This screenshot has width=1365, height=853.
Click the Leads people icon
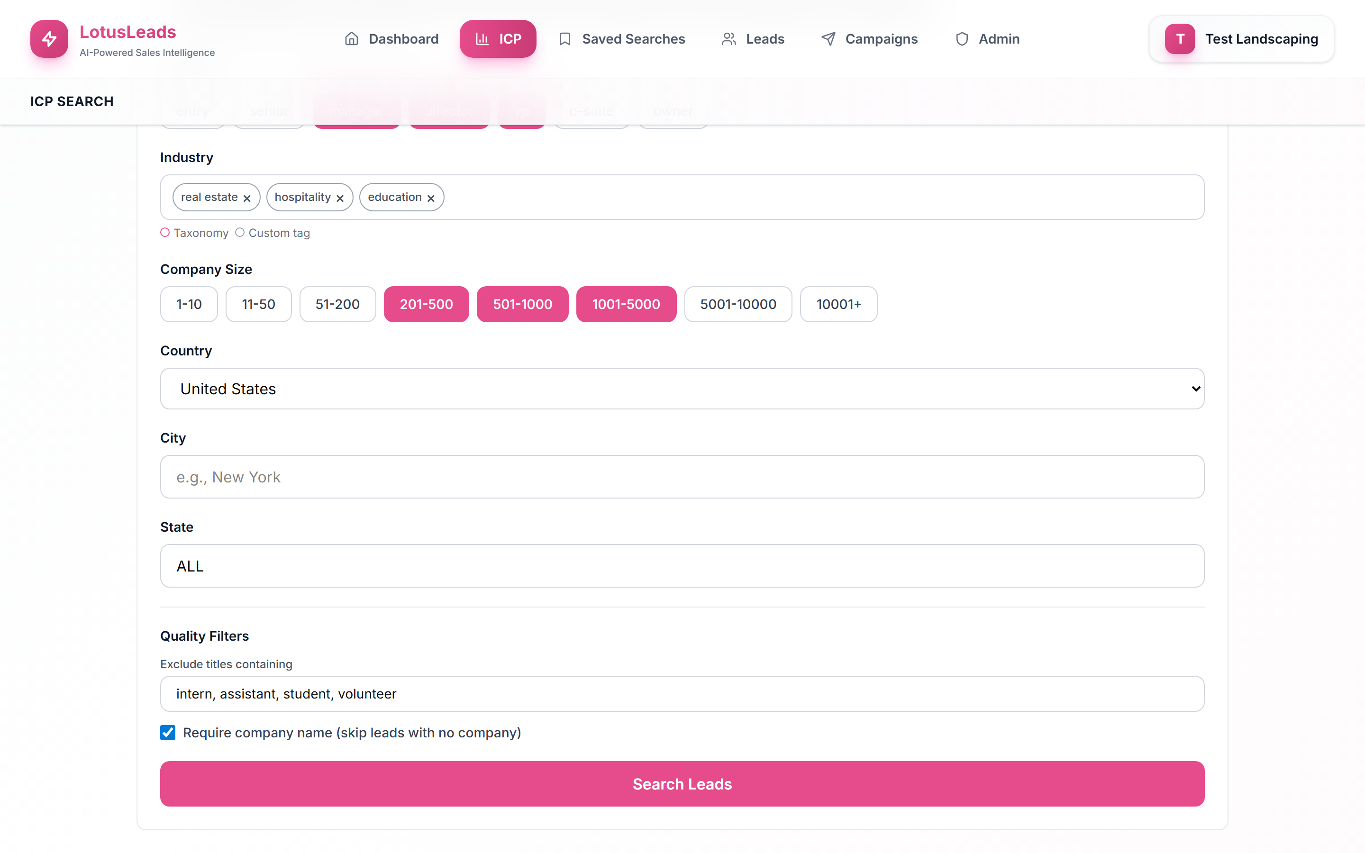(729, 39)
